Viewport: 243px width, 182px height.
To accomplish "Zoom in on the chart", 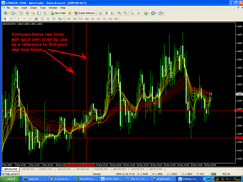I will point(119,13).
